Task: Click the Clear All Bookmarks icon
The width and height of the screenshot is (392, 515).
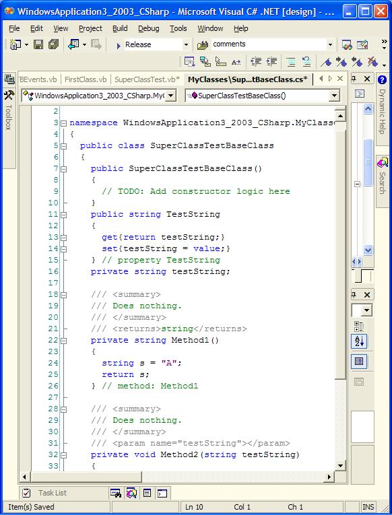Action: tap(372, 61)
